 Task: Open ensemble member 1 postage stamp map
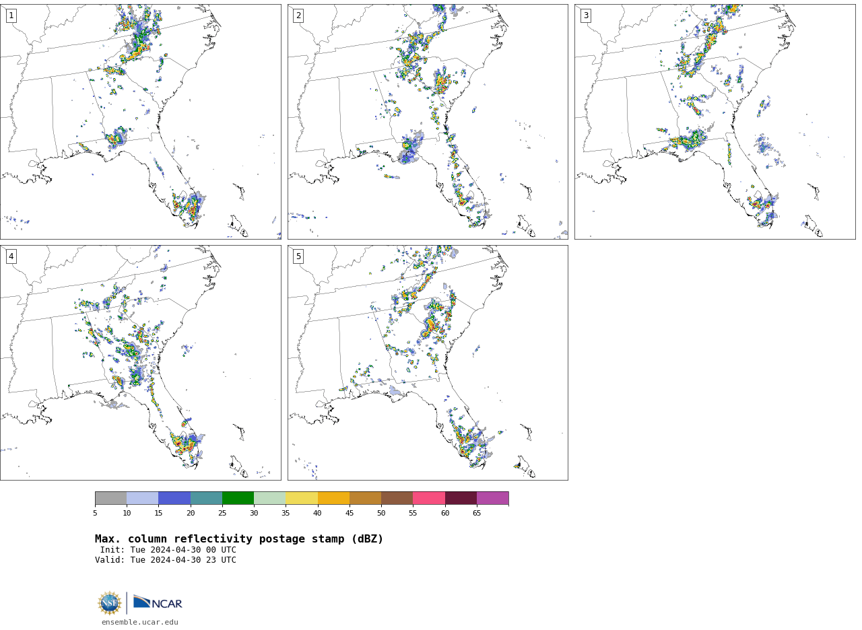click(141, 122)
